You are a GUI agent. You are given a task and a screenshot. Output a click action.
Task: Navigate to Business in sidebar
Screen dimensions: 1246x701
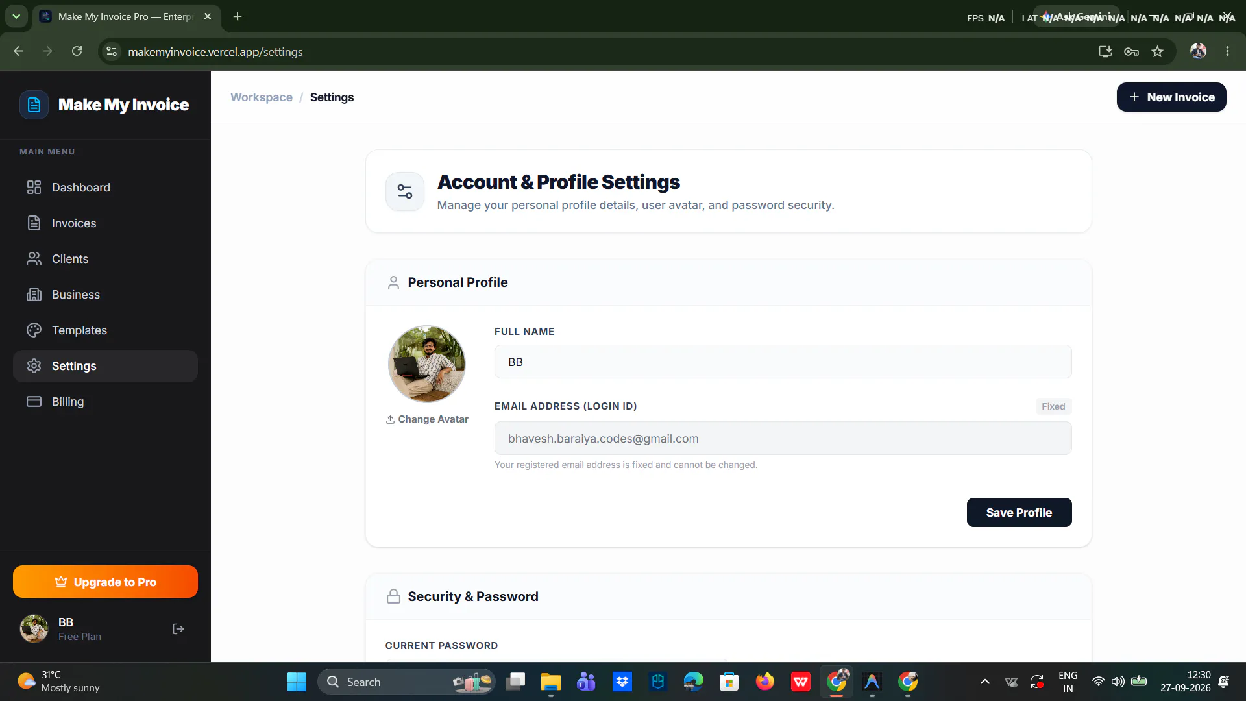coord(105,295)
